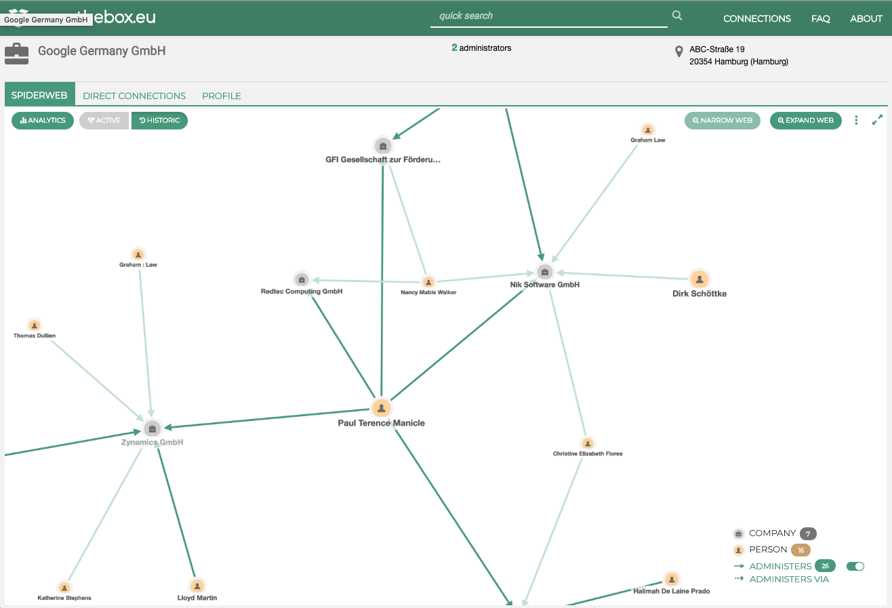Image resolution: width=892 pixels, height=608 pixels.
Task: Click the company count badge 7
Action: pyautogui.click(x=808, y=533)
